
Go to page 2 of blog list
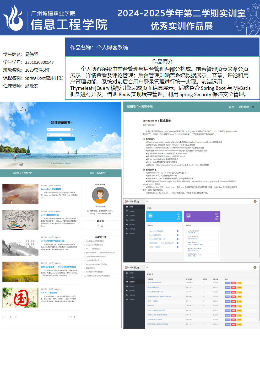pyautogui.click(x=10, y=317)
